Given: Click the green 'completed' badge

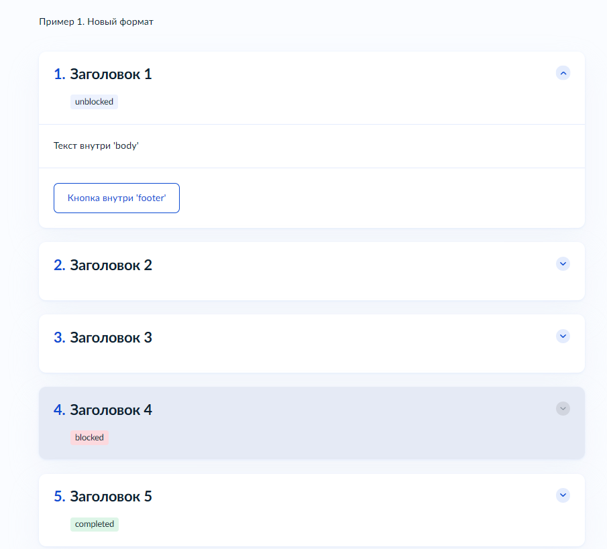Looking at the screenshot, I should [95, 524].
